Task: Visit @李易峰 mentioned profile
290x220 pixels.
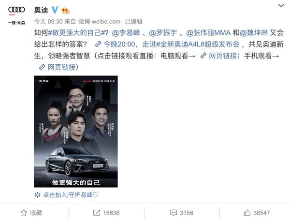Action: point(126,33)
